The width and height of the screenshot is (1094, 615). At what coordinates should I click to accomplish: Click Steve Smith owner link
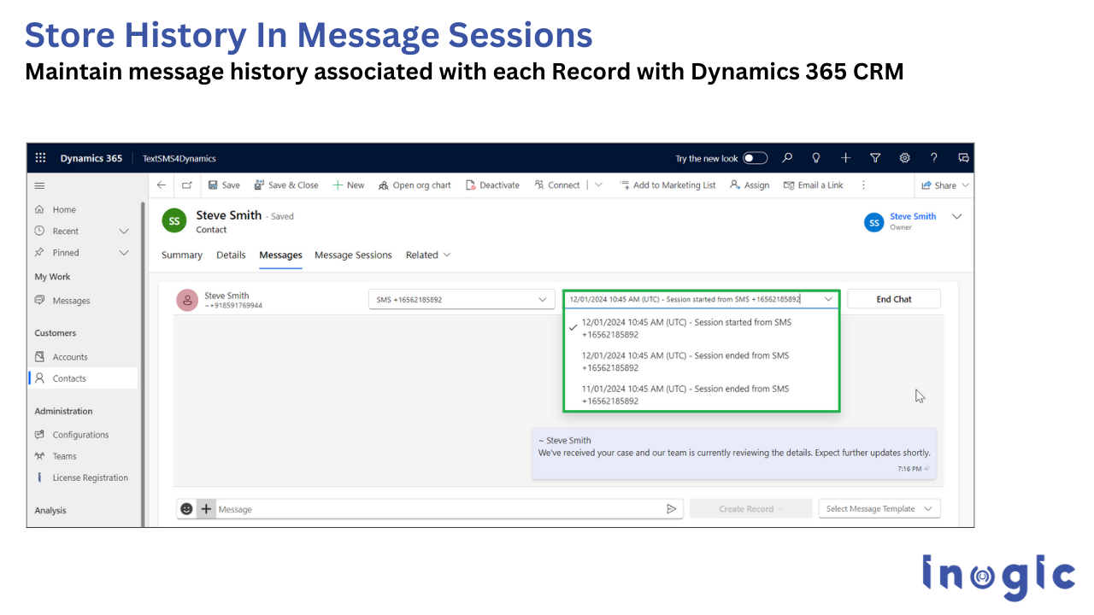913,217
